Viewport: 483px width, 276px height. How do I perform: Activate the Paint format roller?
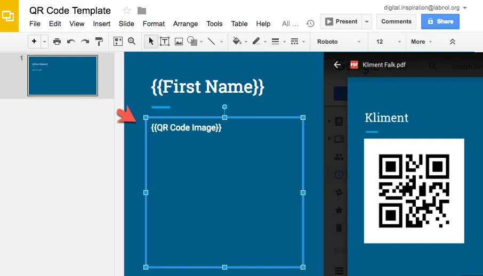[x=99, y=41]
